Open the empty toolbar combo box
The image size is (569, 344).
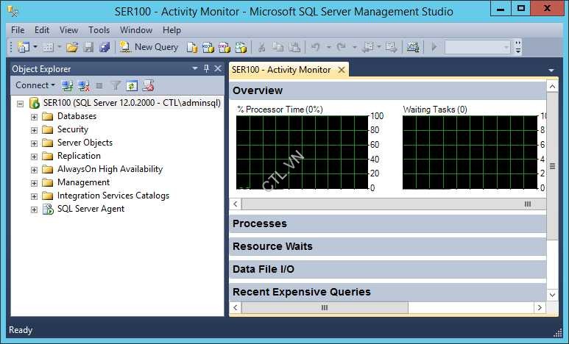coord(477,47)
